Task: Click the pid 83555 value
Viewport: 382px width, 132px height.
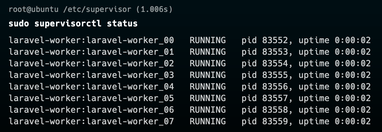Action: (265, 75)
